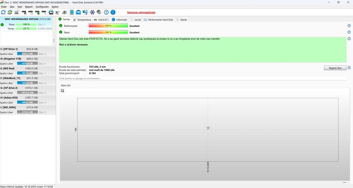The image size is (353, 188).
Task: Select the WDC WD4000AAKS-00YGA0 disk entry
Action: click(x=26, y=24)
